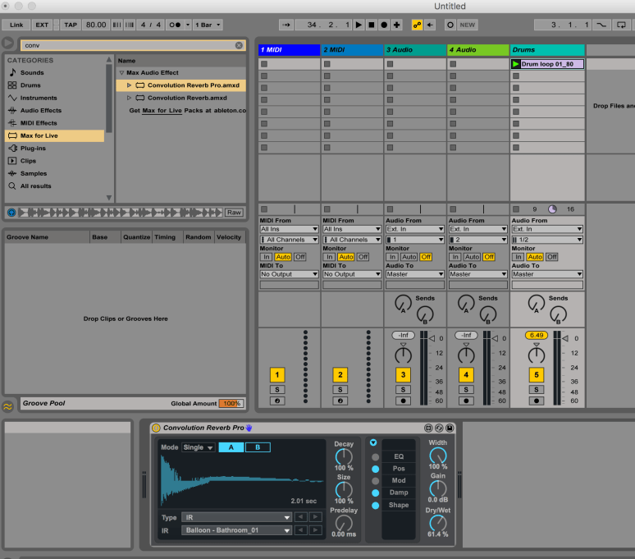
Task: Clear the browser search field
Action: click(239, 45)
